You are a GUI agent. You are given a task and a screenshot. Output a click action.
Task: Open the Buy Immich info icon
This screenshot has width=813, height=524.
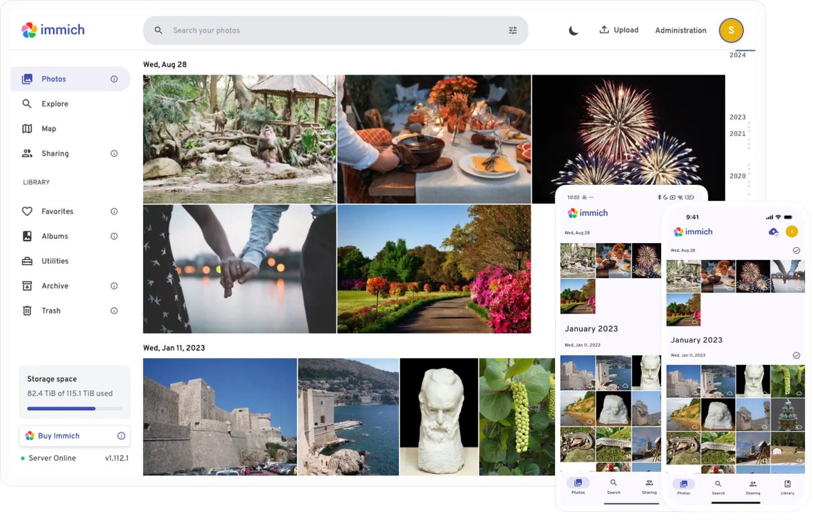[121, 435]
